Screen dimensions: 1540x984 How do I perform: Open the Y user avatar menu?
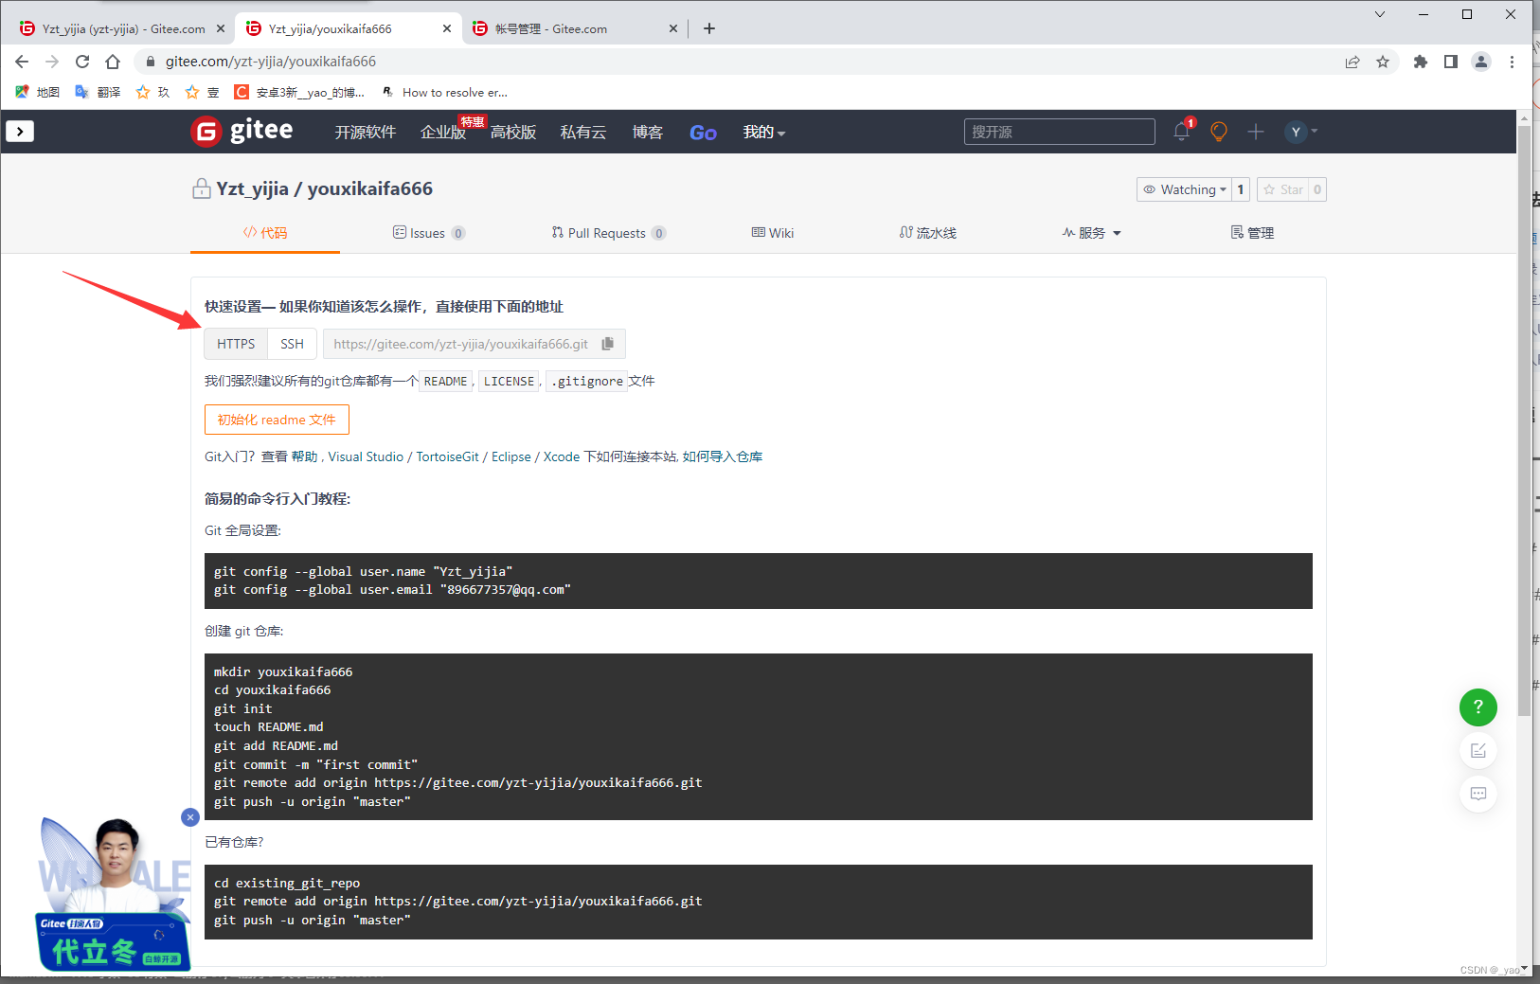point(1301,132)
